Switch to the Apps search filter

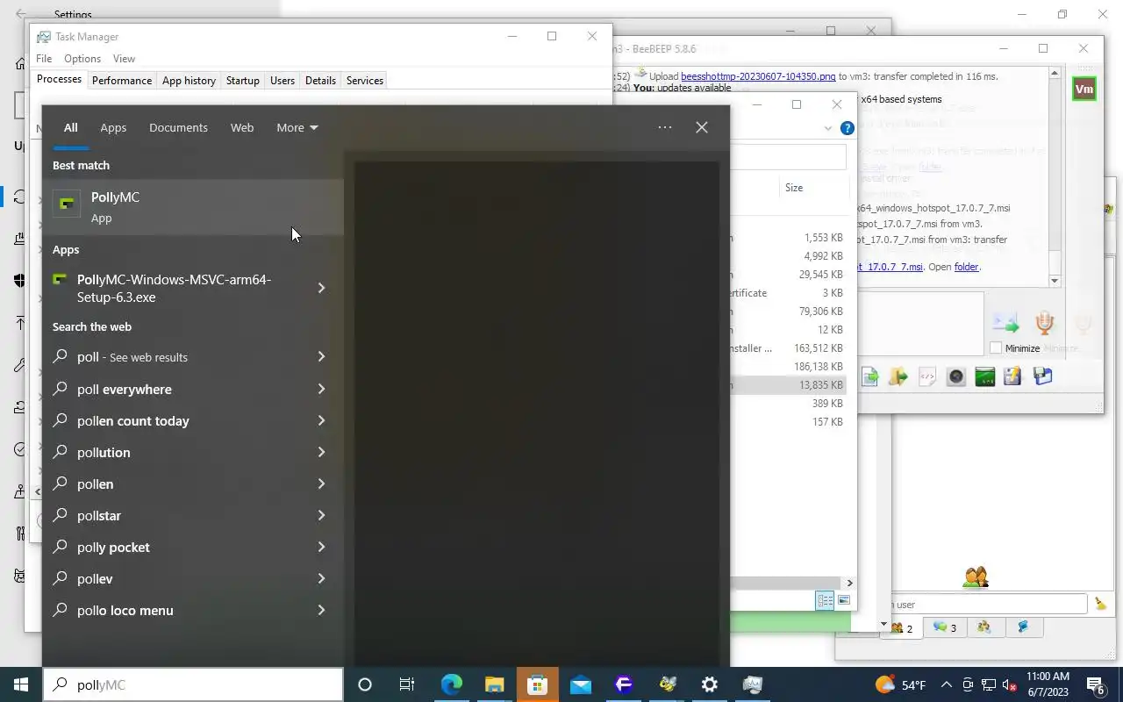point(113,127)
